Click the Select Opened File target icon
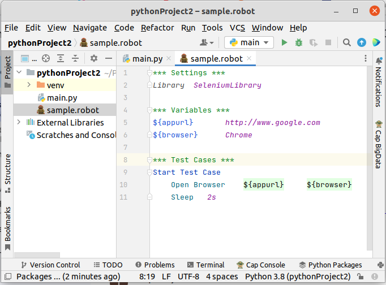 coord(46,58)
